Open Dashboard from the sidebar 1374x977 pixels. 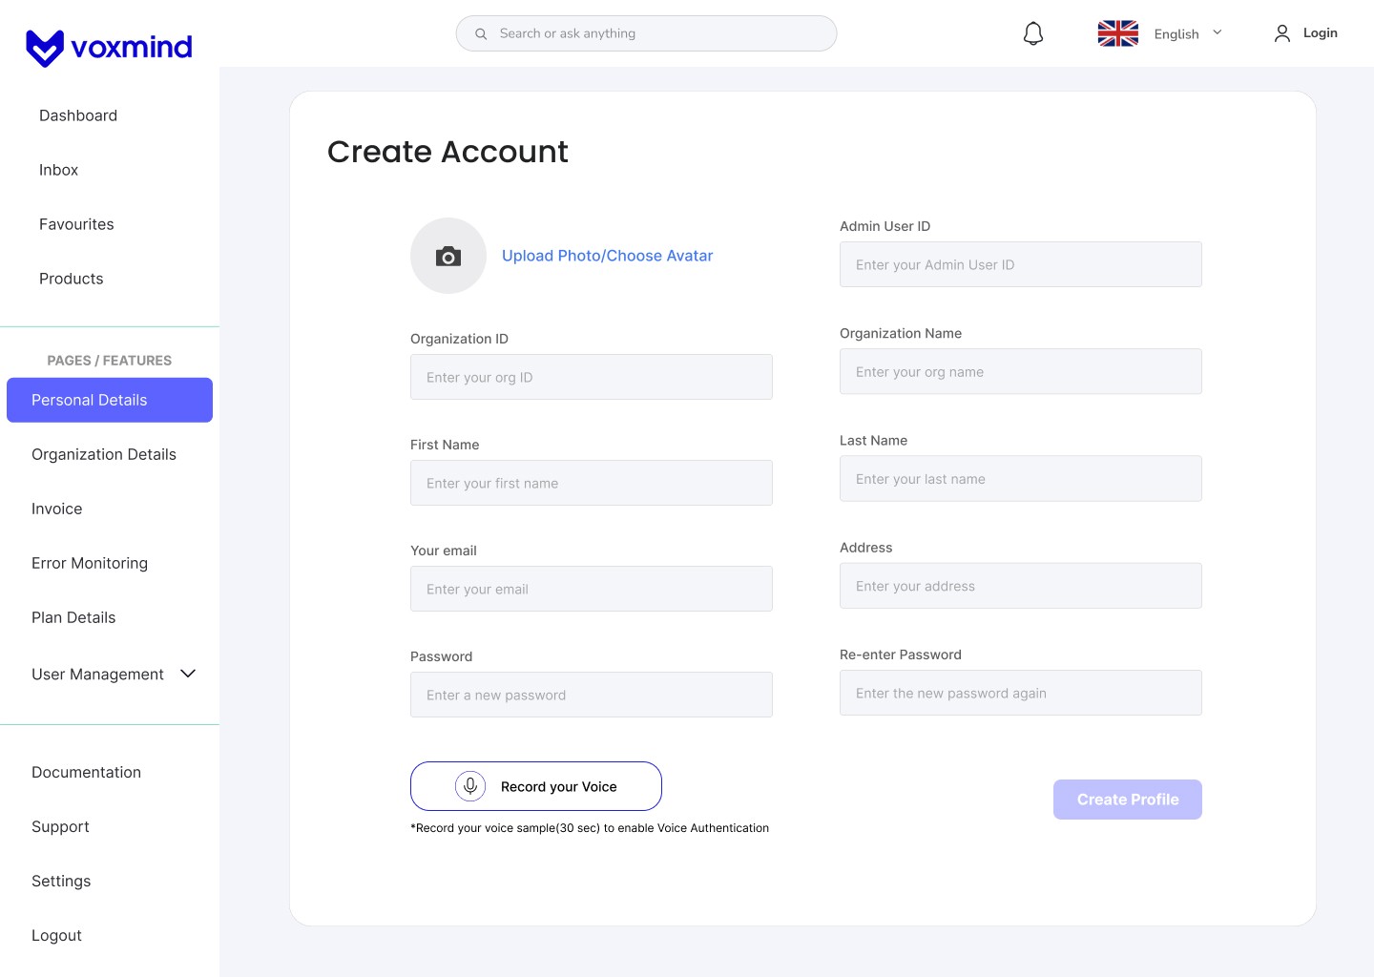pyautogui.click(x=78, y=115)
